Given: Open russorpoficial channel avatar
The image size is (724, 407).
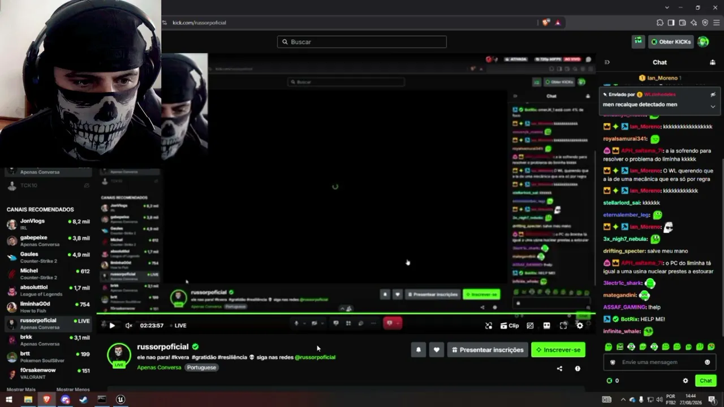Looking at the screenshot, I should [119, 355].
